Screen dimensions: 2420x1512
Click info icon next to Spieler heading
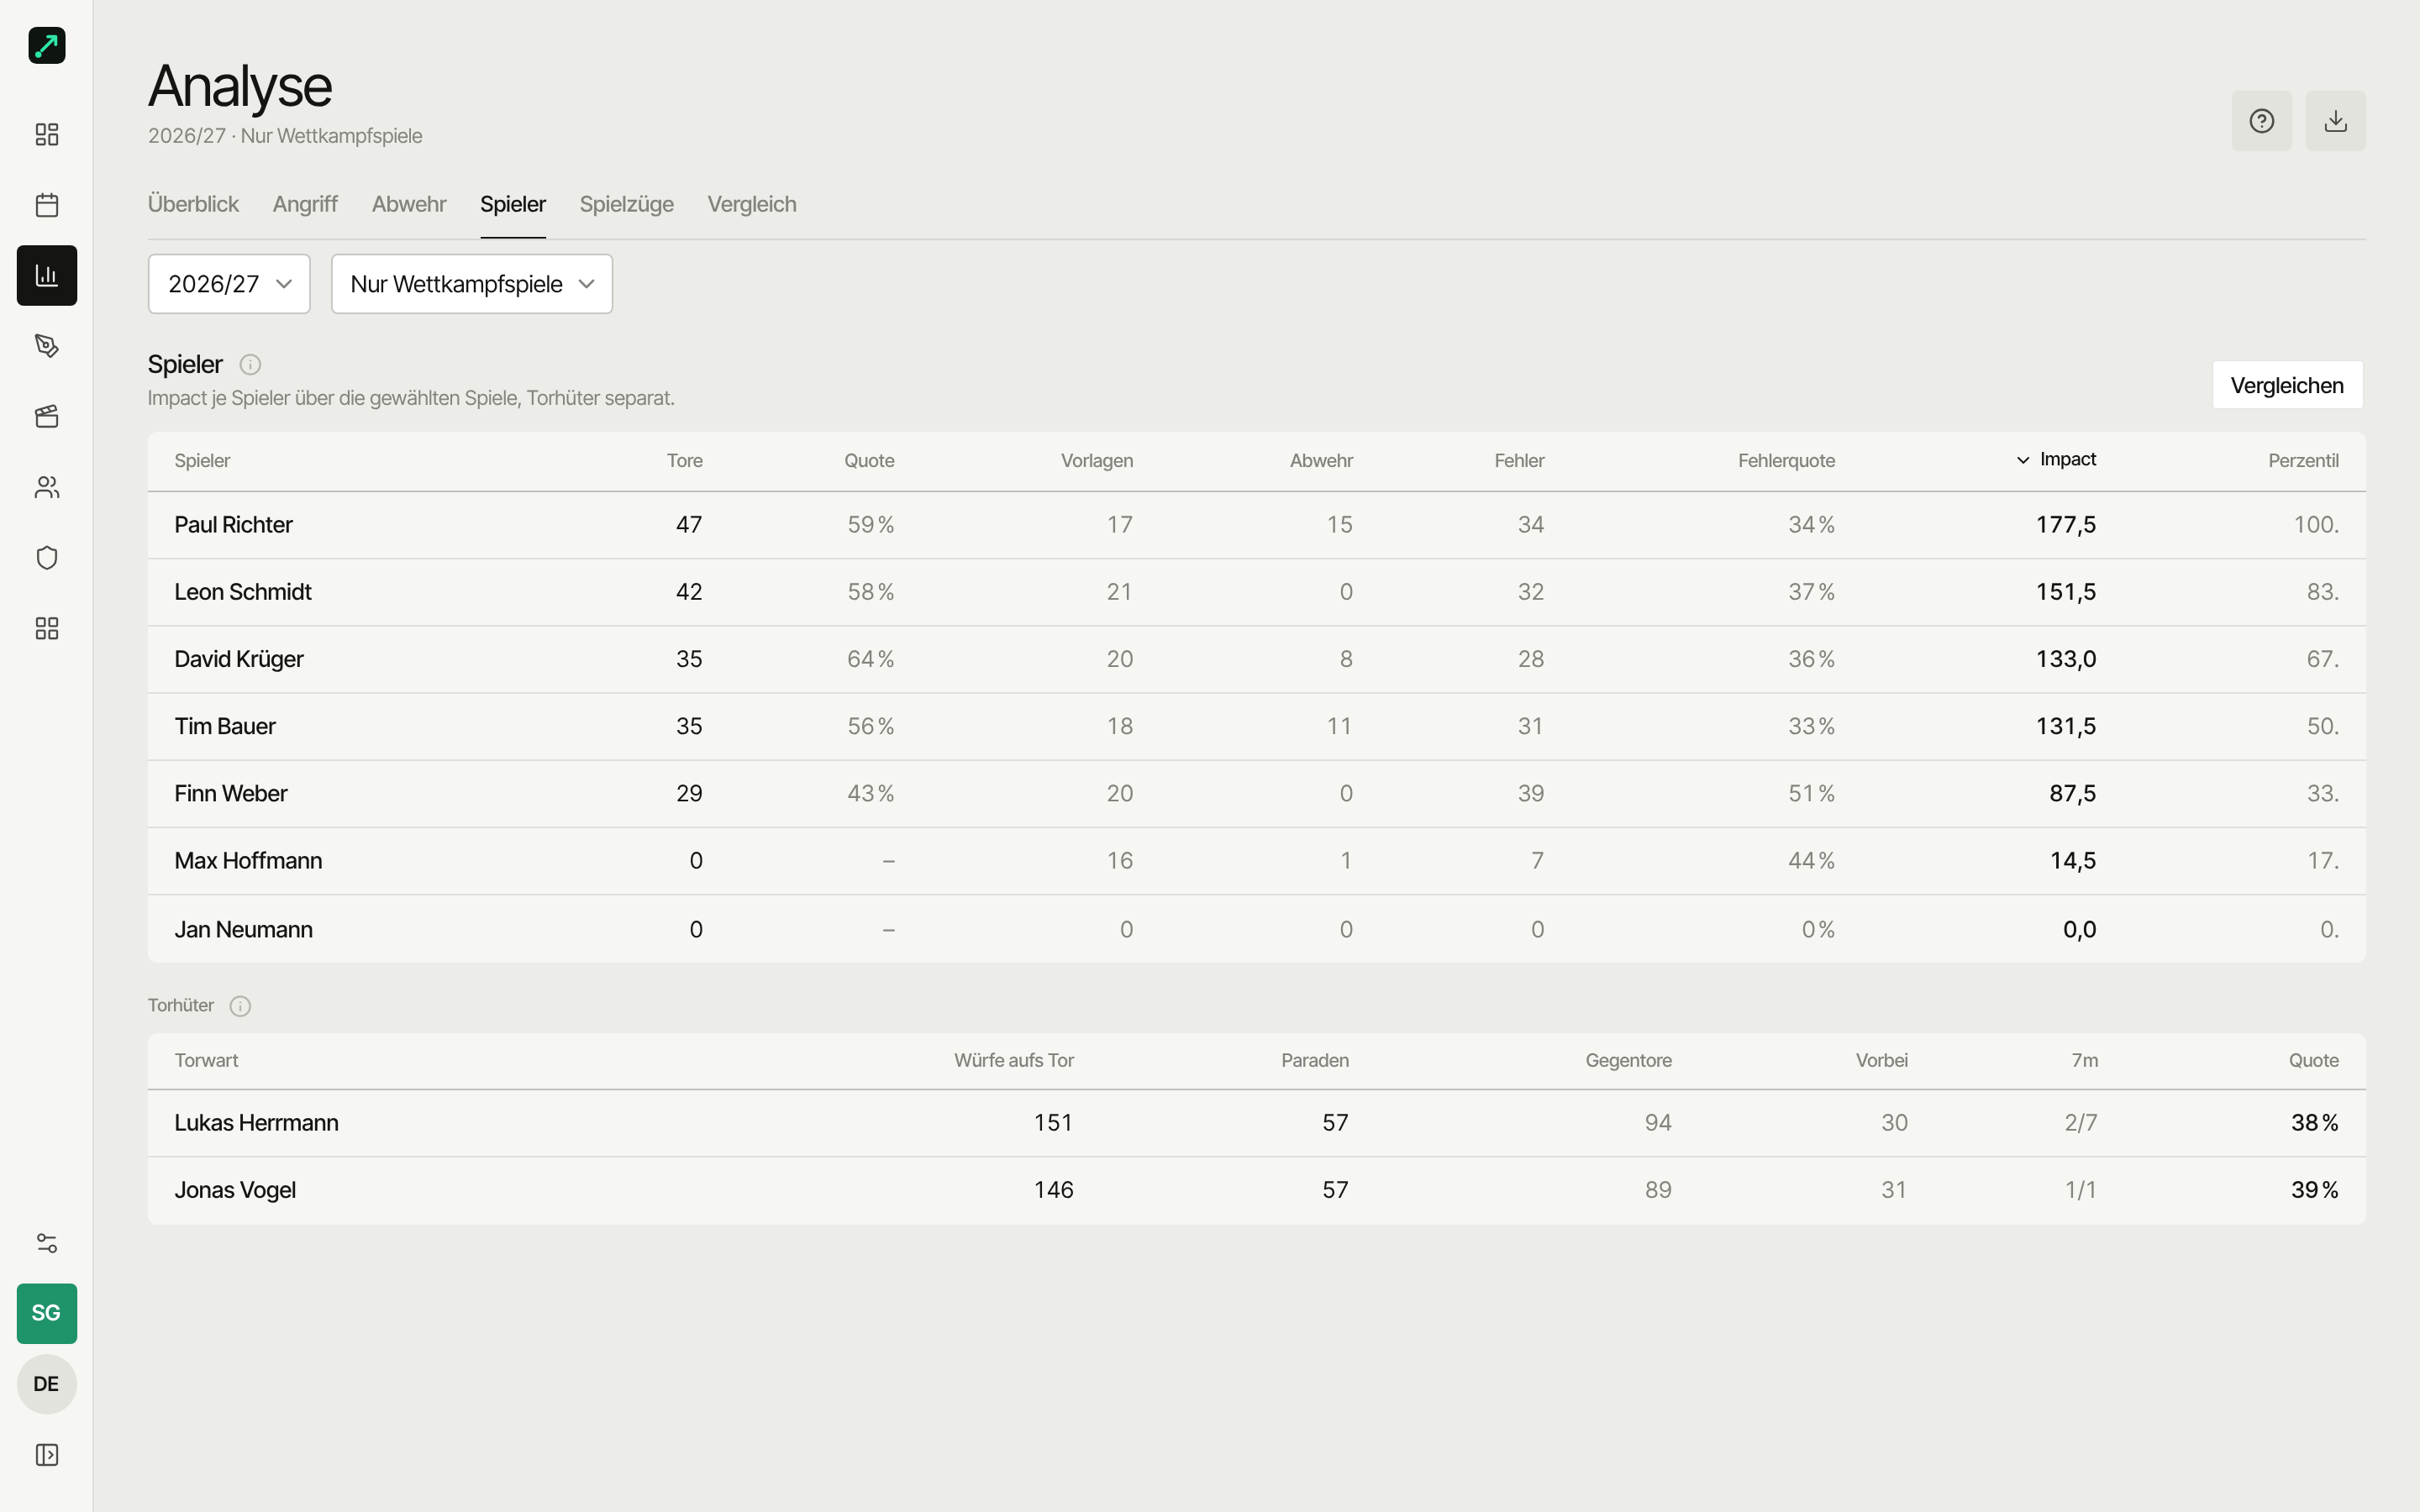250,365
